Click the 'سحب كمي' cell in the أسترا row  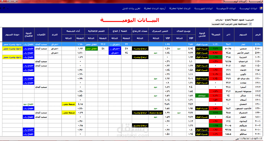click(41, 87)
